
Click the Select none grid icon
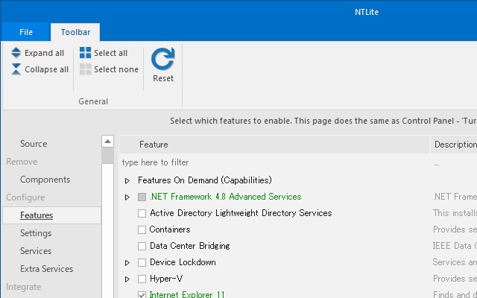(85, 69)
